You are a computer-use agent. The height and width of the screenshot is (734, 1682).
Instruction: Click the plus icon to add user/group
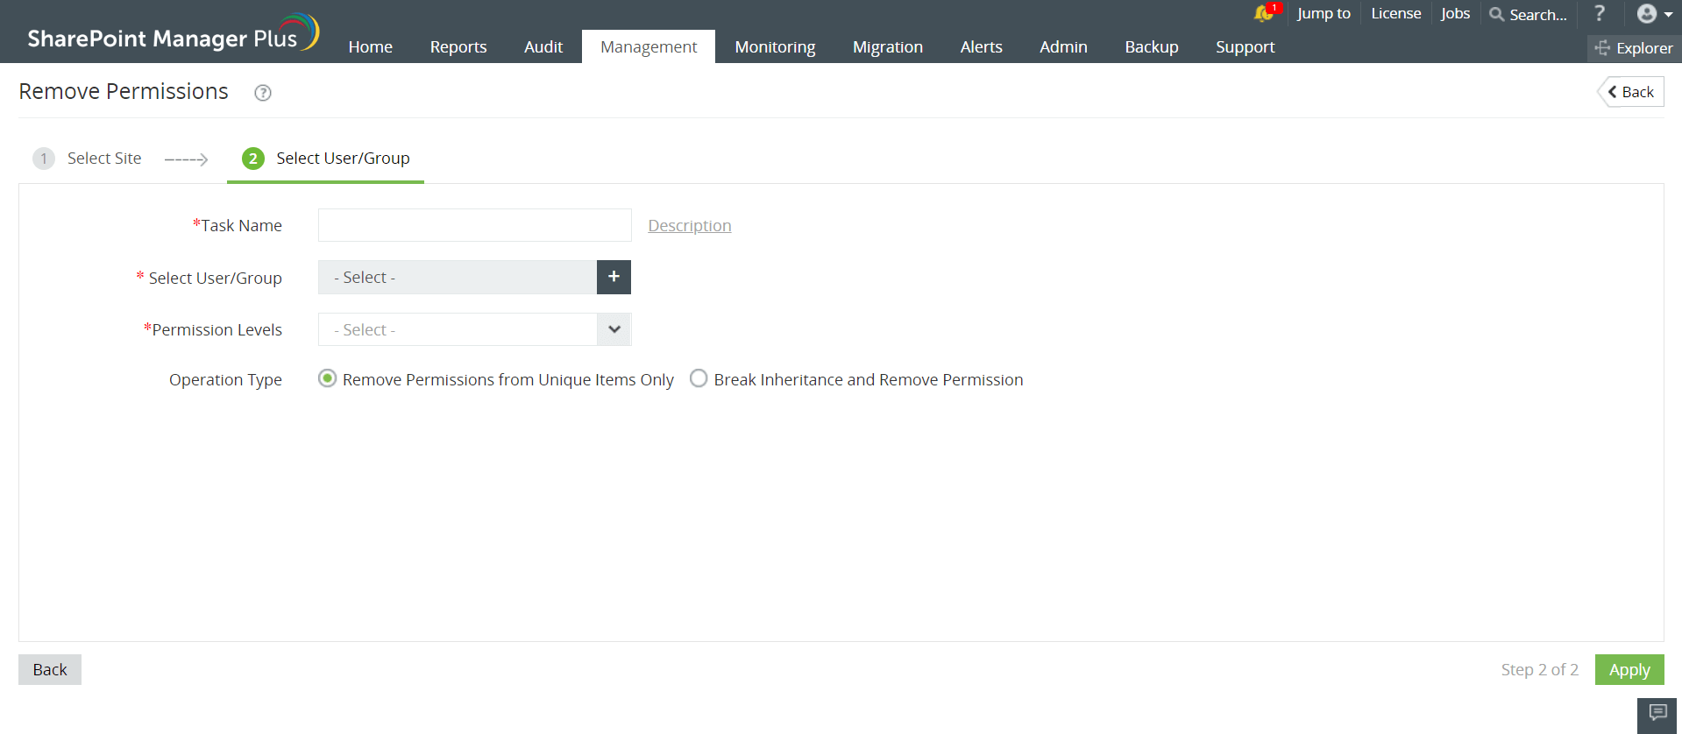[614, 277]
